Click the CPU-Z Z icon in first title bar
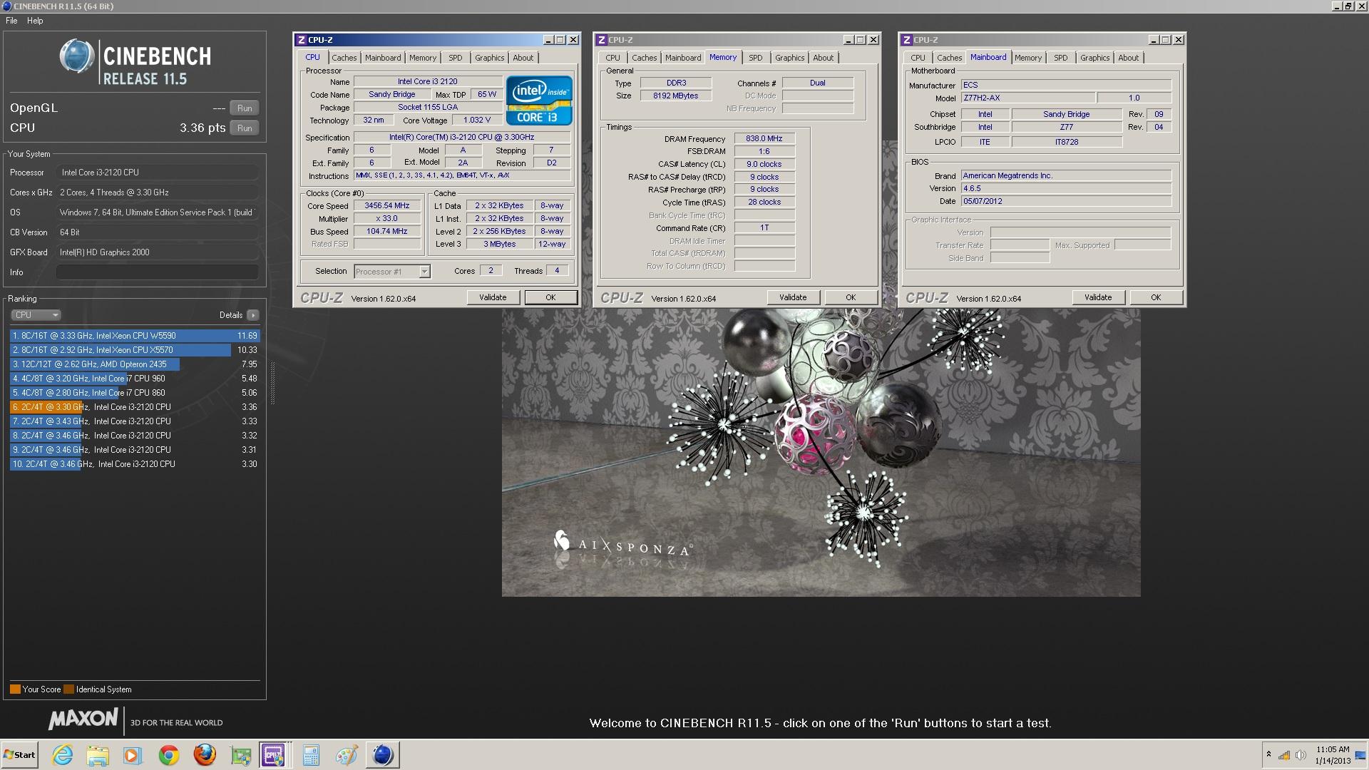The width and height of the screenshot is (1369, 770). click(302, 40)
